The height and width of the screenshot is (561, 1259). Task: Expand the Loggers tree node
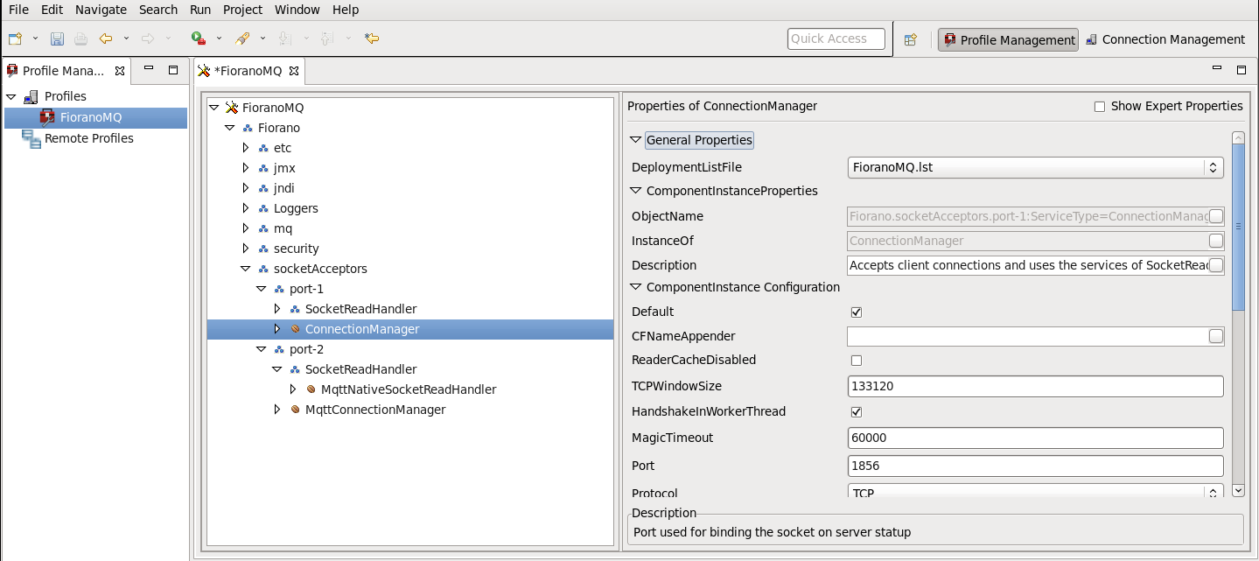246,208
